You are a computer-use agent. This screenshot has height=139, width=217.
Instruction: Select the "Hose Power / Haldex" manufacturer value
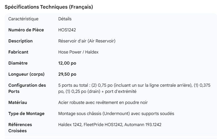coord(76,52)
